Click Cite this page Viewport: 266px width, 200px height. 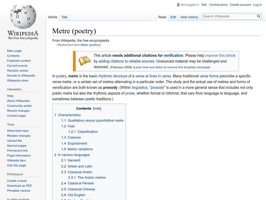[x=16, y=165]
